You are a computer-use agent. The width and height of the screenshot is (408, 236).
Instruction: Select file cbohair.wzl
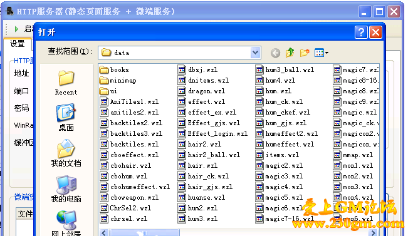pos(126,165)
